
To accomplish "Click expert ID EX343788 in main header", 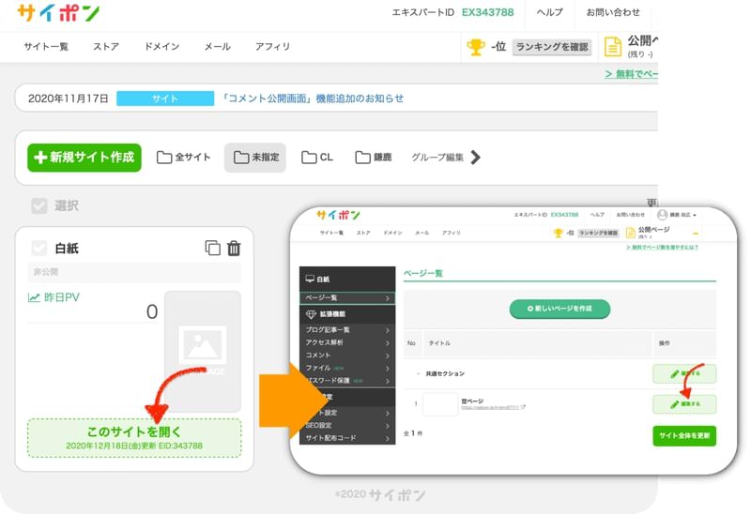I will [x=487, y=12].
